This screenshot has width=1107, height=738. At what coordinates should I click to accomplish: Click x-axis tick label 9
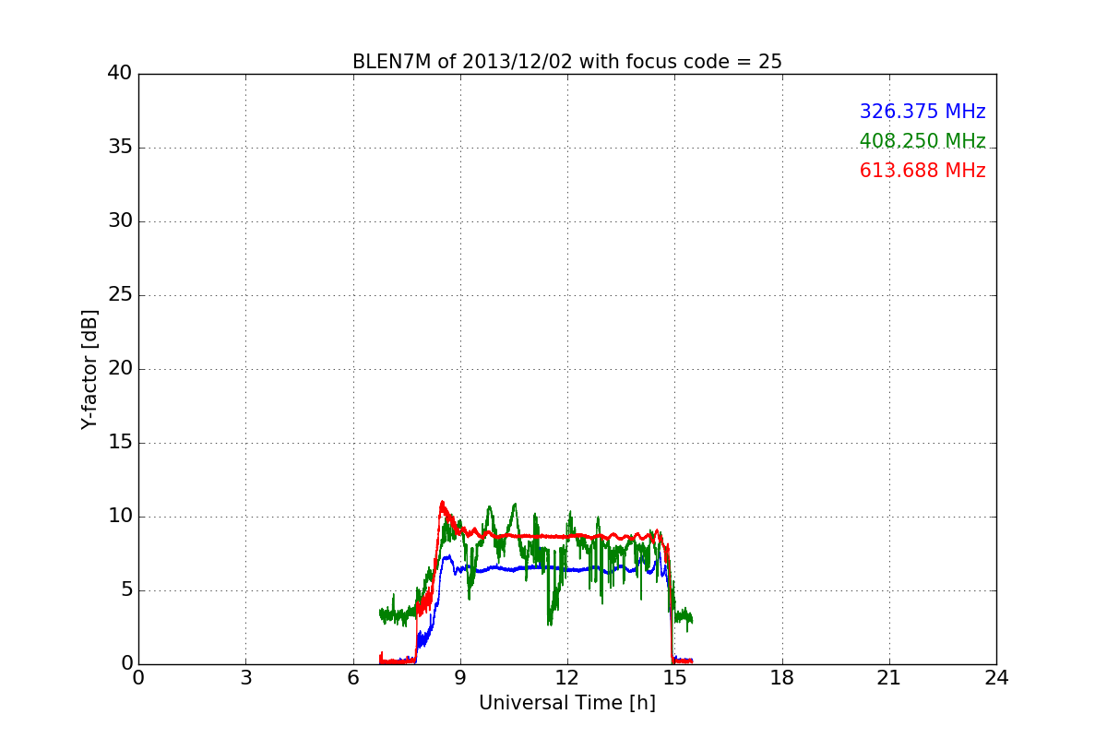[x=460, y=677]
